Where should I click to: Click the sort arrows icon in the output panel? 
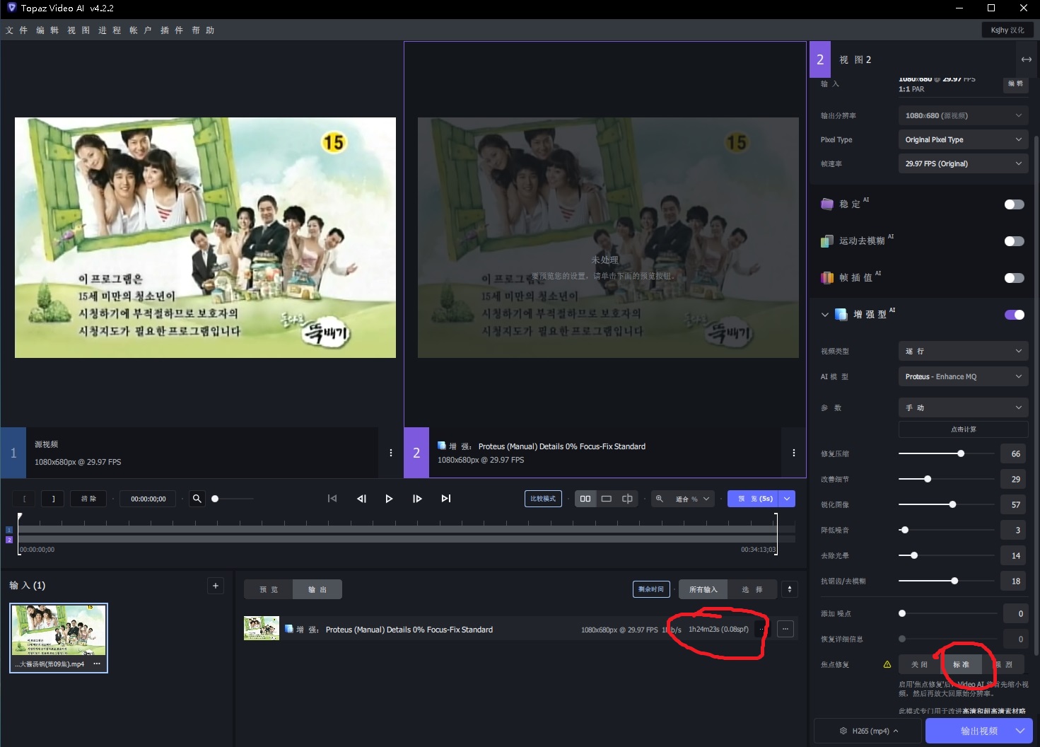click(790, 589)
